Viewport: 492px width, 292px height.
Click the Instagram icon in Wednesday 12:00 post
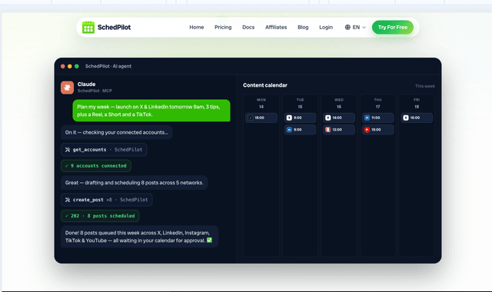pos(328,130)
